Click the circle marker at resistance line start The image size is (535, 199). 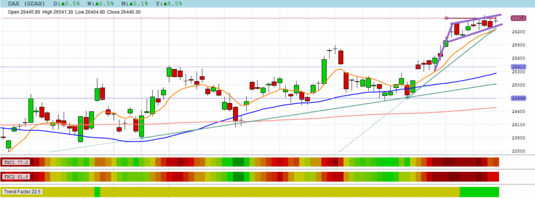(446, 18)
